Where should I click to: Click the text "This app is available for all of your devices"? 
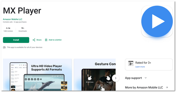click(x=25, y=47)
